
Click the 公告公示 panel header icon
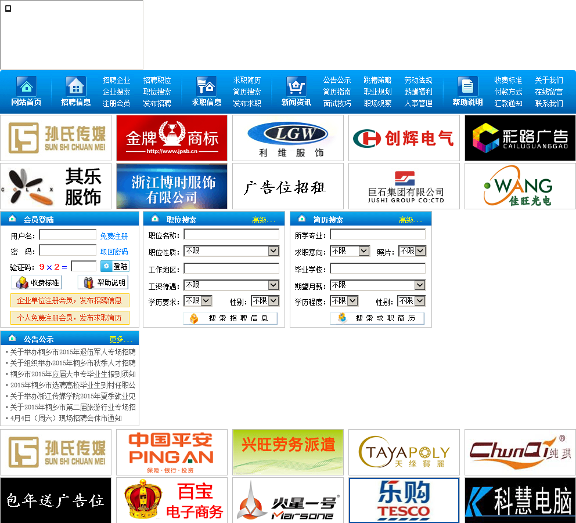point(12,338)
